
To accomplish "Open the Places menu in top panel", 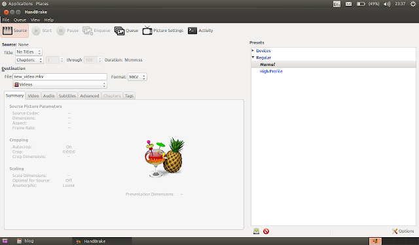I will point(42,4).
